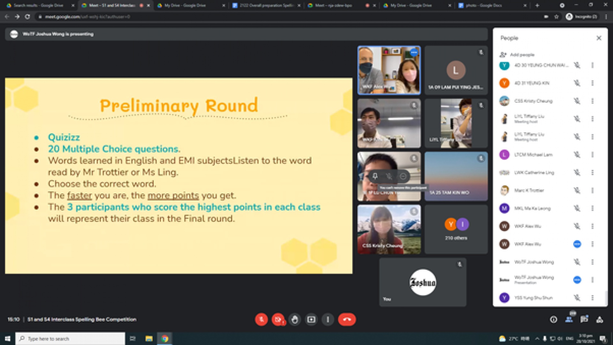Open the meeting details info icon
This screenshot has width=613, height=345.
(553, 319)
